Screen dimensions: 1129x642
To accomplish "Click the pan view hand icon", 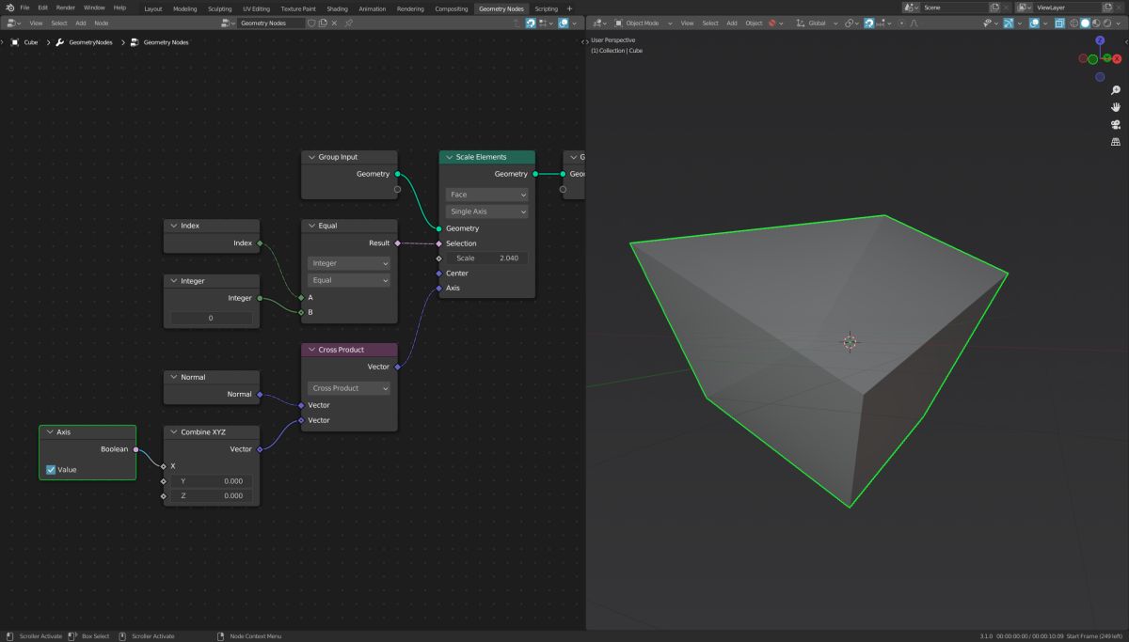I will click(x=1116, y=107).
